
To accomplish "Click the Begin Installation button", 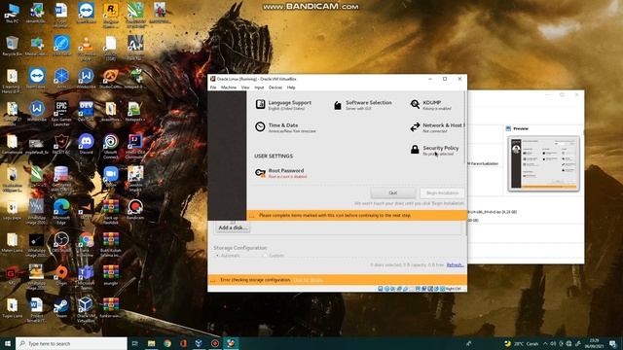I will [442, 192].
